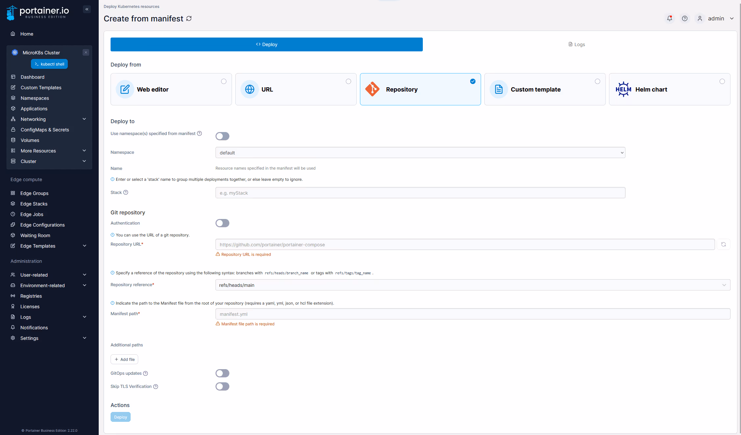This screenshot has width=741, height=435.
Task: Click the GitOps updates help icon
Action: pos(145,373)
